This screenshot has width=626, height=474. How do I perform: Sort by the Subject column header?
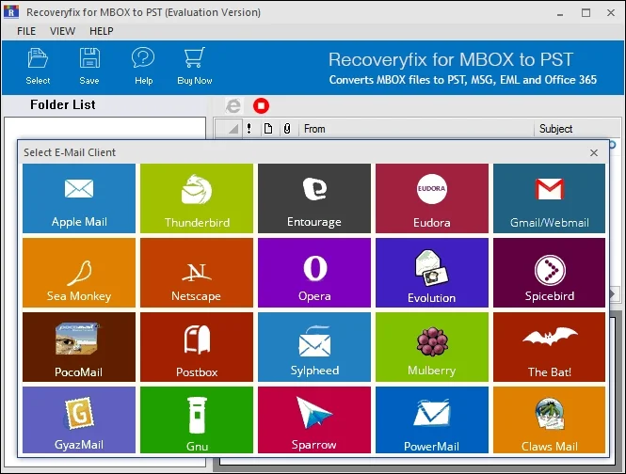[x=577, y=129]
